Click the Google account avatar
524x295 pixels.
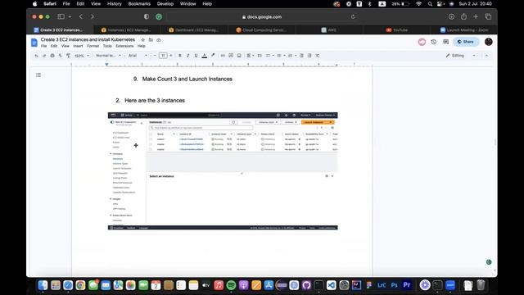point(489,42)
